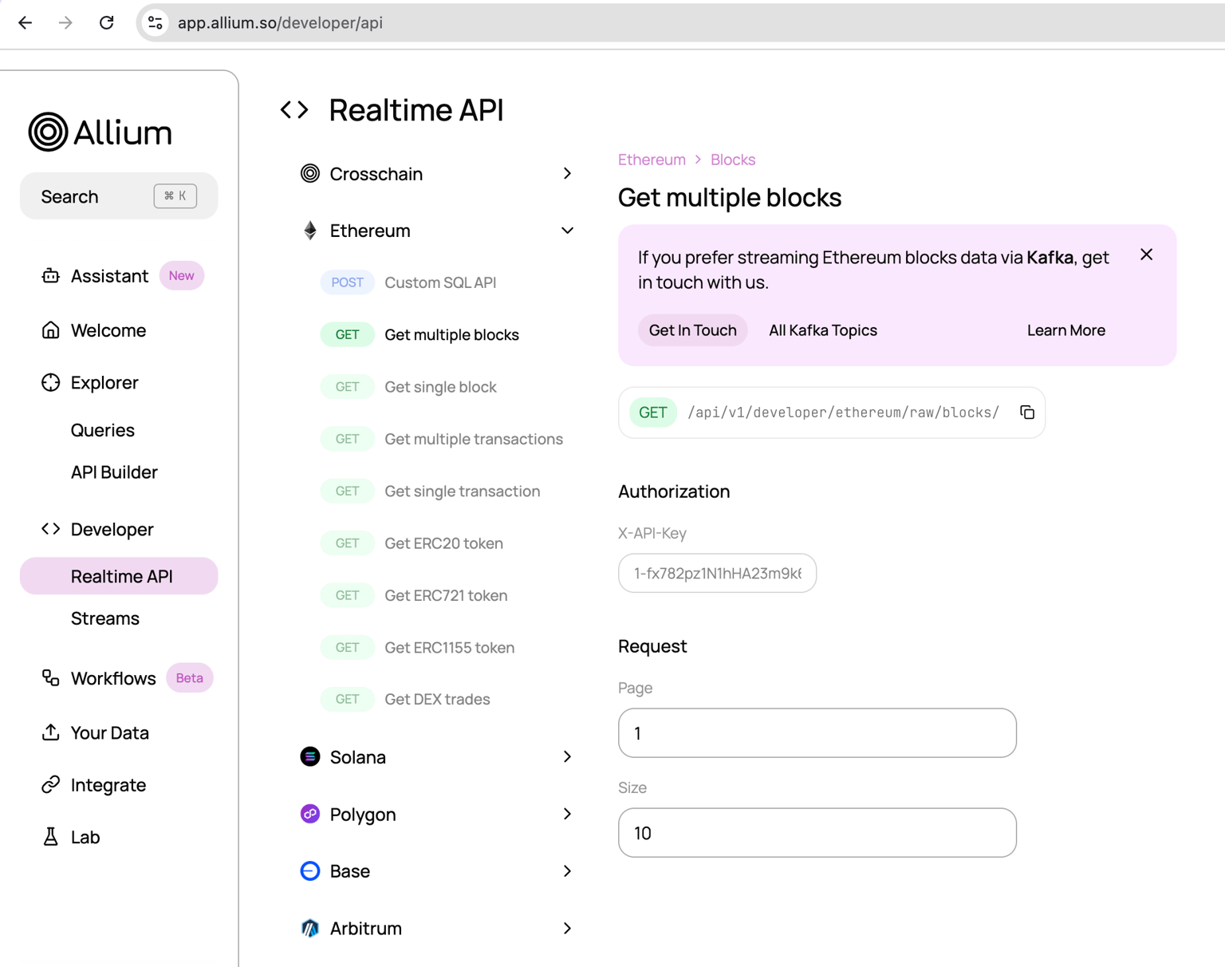Open Integrate in the sidebar
Image resolution: width=1225 pixels, height=967 pixels.
pos(108,784)
